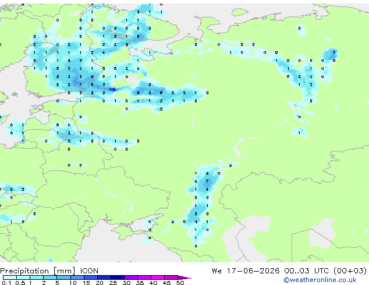The width and height of the screenshot is (369, 285).
Task: Open the weatheronline.co.uk copyright link
Action: click(x=320, y=280)
